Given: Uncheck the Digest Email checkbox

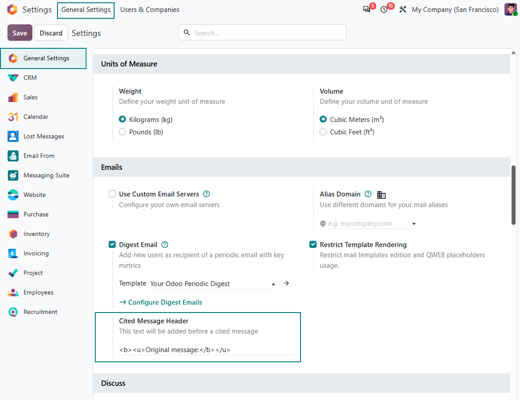Looking at the screenshot, I should [112, 244].
